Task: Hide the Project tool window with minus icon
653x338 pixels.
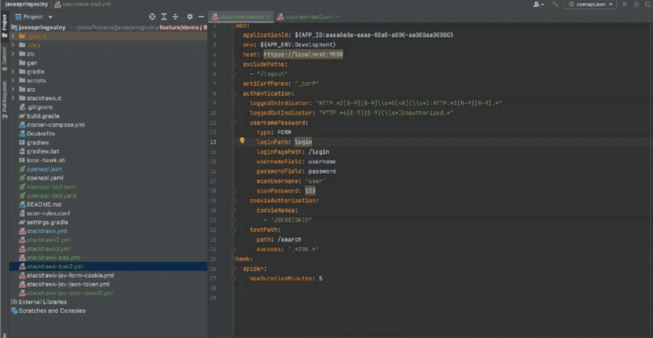Action: (201, 17)
